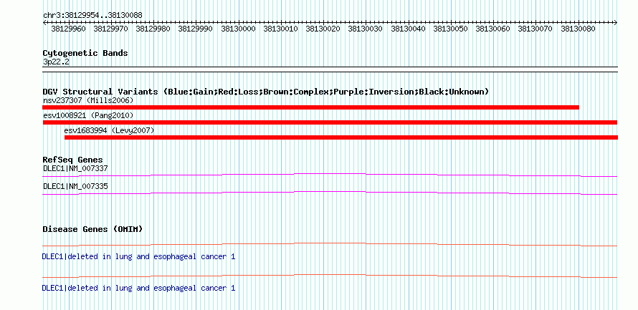Image resolution: width=638 pixels, height=310 pixels.
Task: Click the magenta track line for NM_007337
Action: pyautogui.click(x=330, y=175)
